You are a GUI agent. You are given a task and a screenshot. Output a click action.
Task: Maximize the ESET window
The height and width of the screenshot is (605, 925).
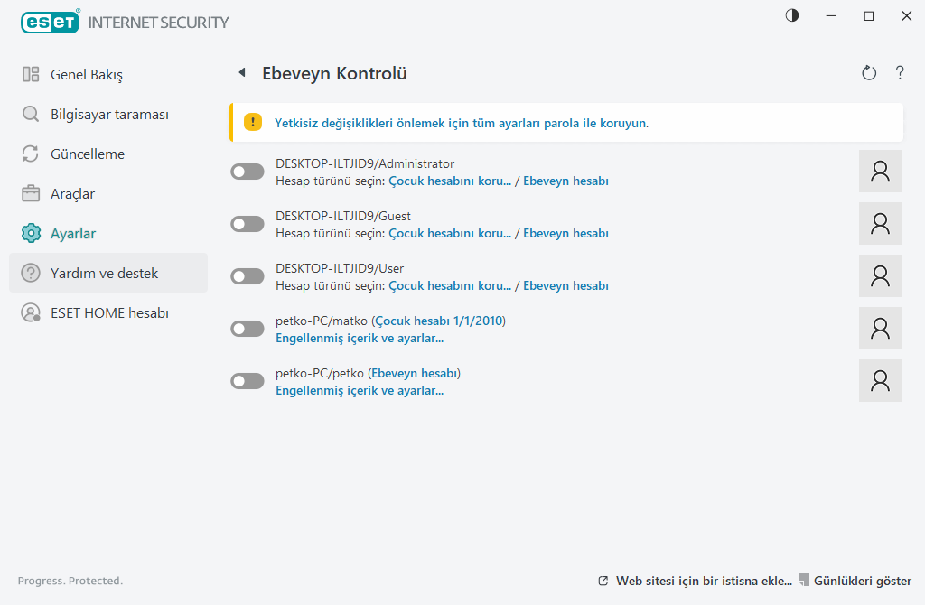click(868, 16)
